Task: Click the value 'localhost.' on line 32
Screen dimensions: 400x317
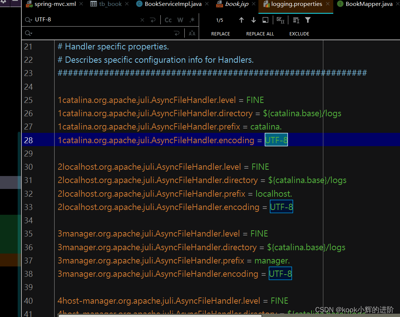Action: tap(274, 194)
